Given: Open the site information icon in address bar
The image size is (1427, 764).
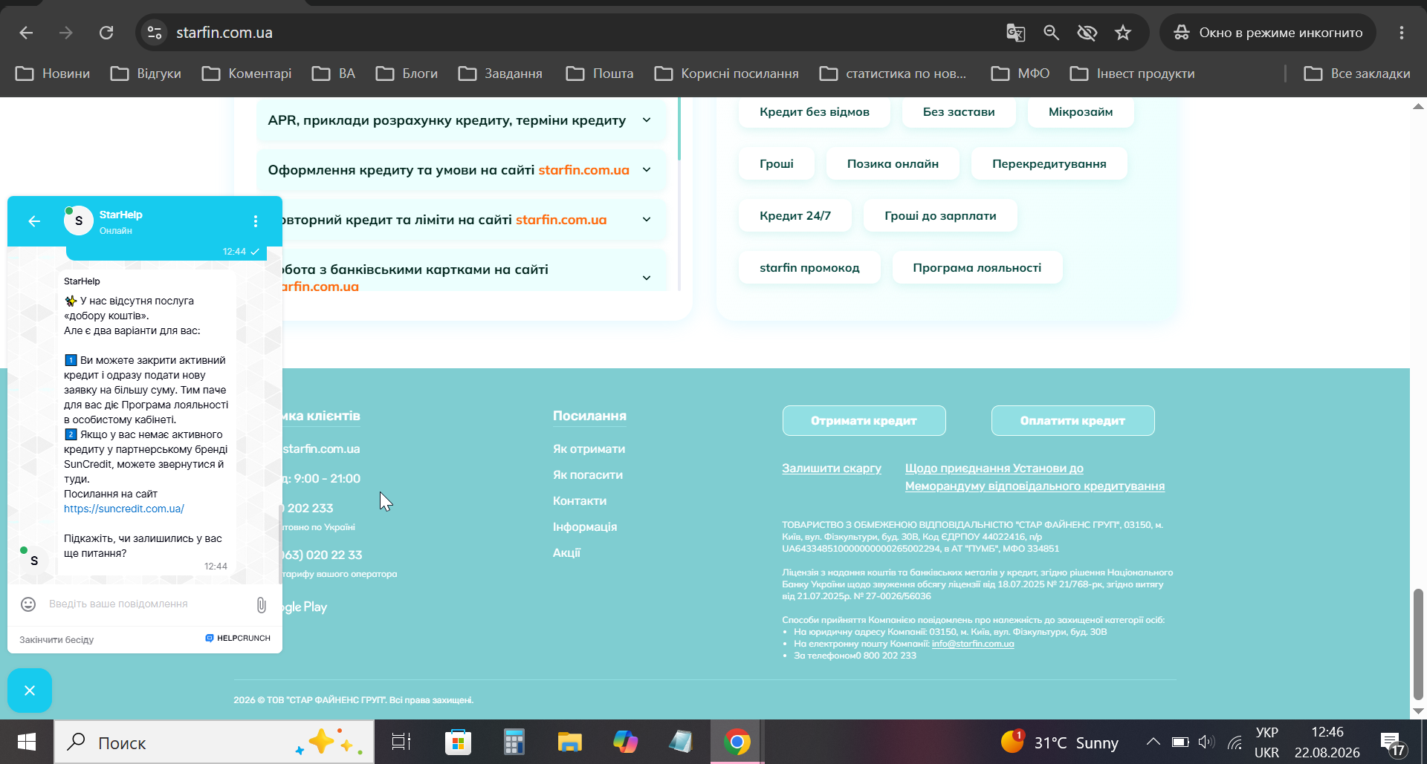Looking at the screenshot, I should [155, 33].
